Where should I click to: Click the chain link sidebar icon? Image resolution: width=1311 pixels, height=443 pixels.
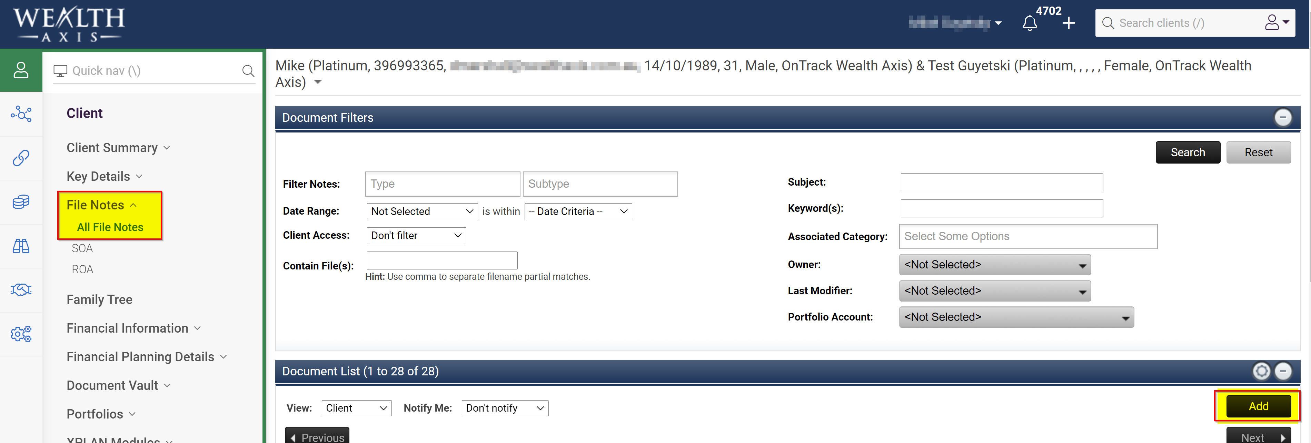point(21,158)
